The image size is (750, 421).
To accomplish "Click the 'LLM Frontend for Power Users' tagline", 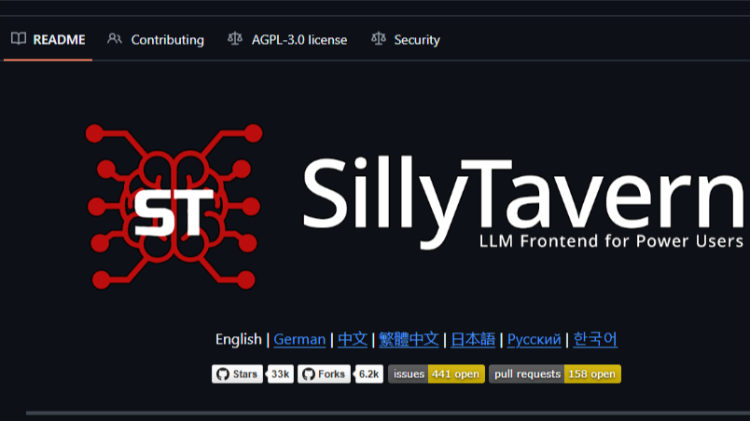I will pos(611,241).
